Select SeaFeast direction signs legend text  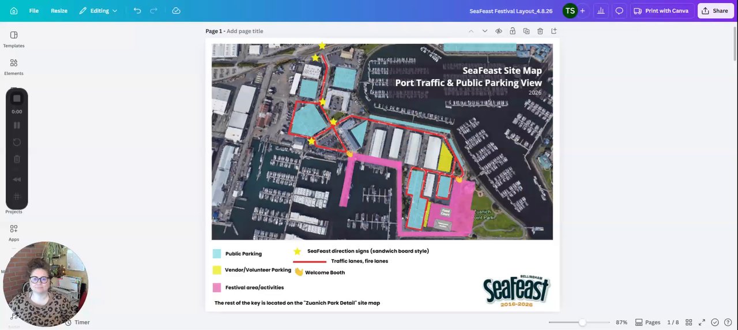click(x=368, y=251)
